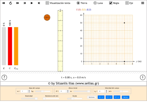This screenshot has width=147, height=110.
Task: Click the yellow vertical ruler
Action: coord(60,41)
